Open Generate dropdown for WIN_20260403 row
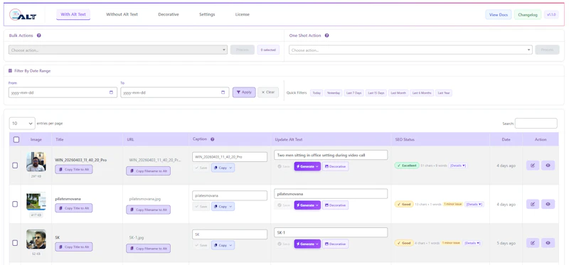The width and height of the screenshot is (569, 265). (x=307, y=166)
